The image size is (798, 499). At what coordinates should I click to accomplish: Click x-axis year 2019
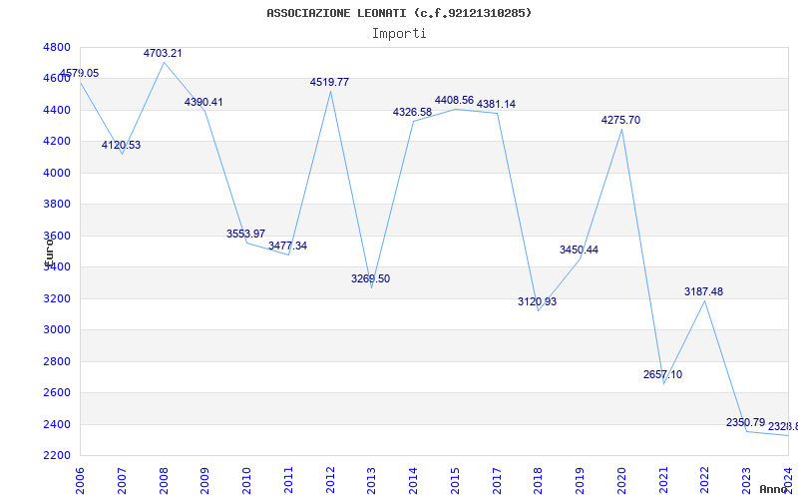(x=581, y=481)
